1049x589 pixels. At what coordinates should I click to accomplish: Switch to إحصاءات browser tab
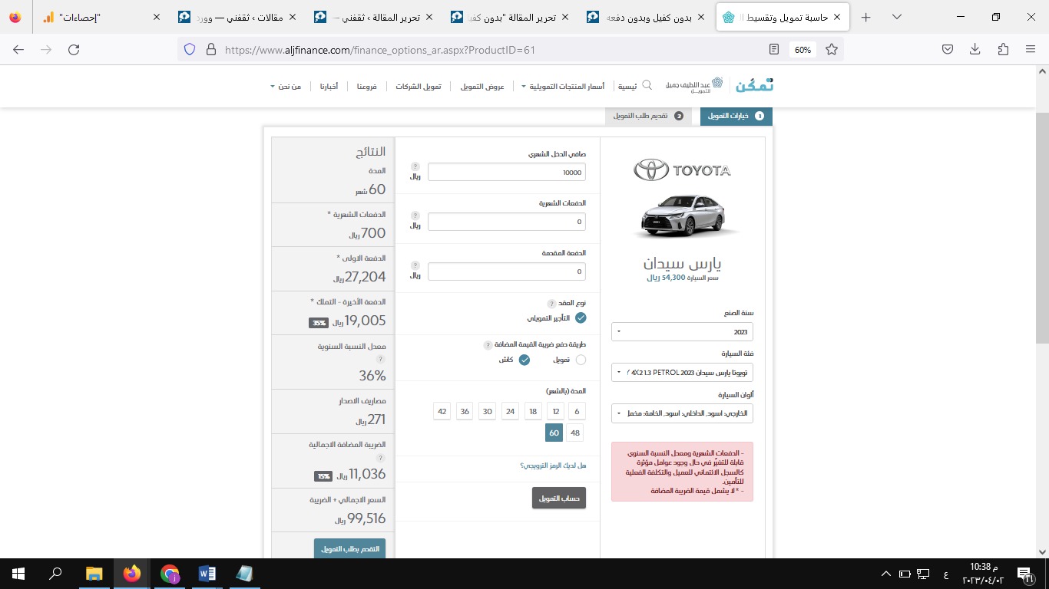(x=100, y=17)
